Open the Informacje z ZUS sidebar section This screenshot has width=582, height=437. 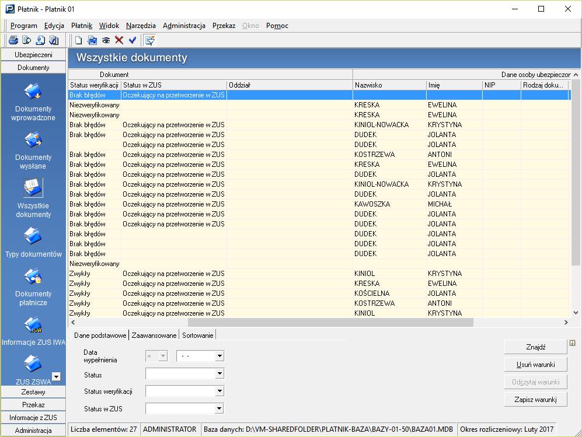pos(33,418)
